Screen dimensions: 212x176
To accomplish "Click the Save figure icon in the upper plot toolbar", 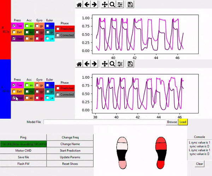I will point(130,5).
